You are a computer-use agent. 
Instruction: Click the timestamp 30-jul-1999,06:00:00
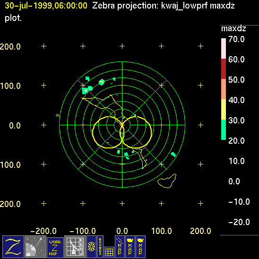(46, 6)
